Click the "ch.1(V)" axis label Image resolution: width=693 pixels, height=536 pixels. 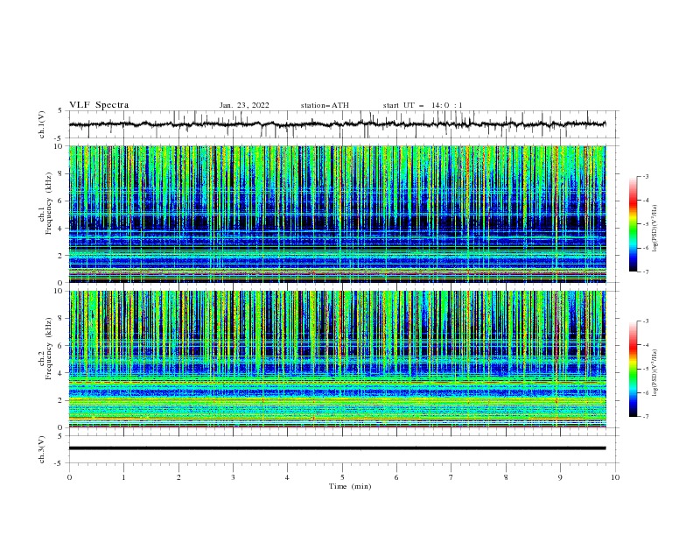tap(42, 124)
